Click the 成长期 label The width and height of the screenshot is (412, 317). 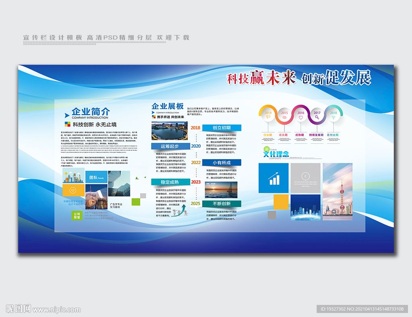pos(283,135)
